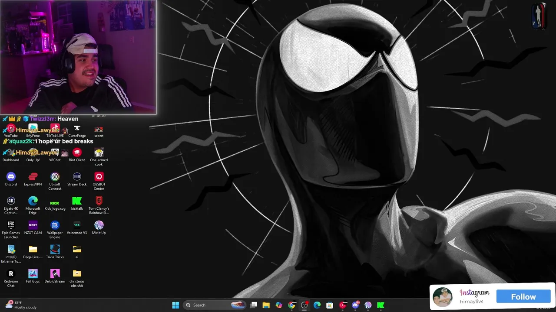Open File Explorer from the taskbar
The height and width of the screenshot is (312, 556).
click(x=266, y=305)
